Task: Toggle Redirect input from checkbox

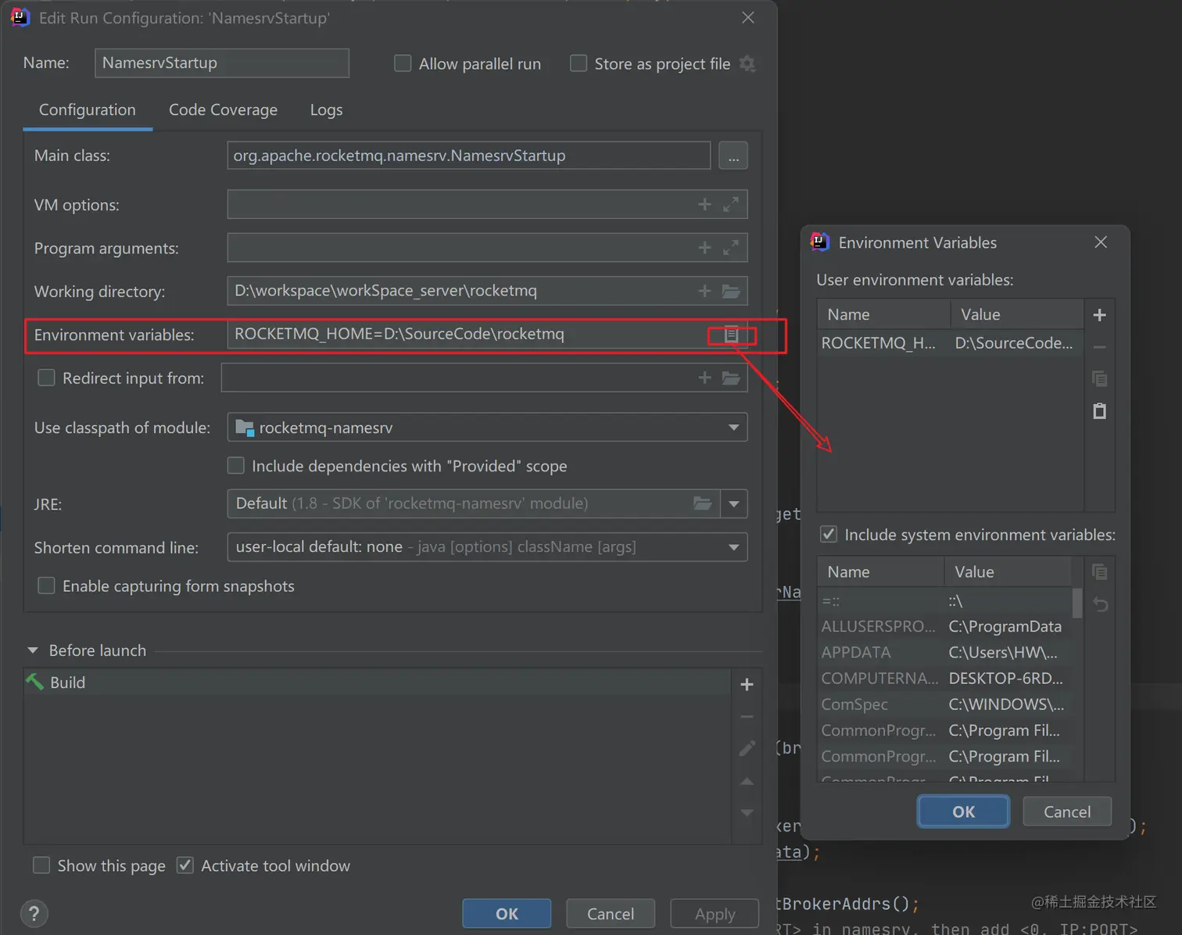Action: pos(46,378)
